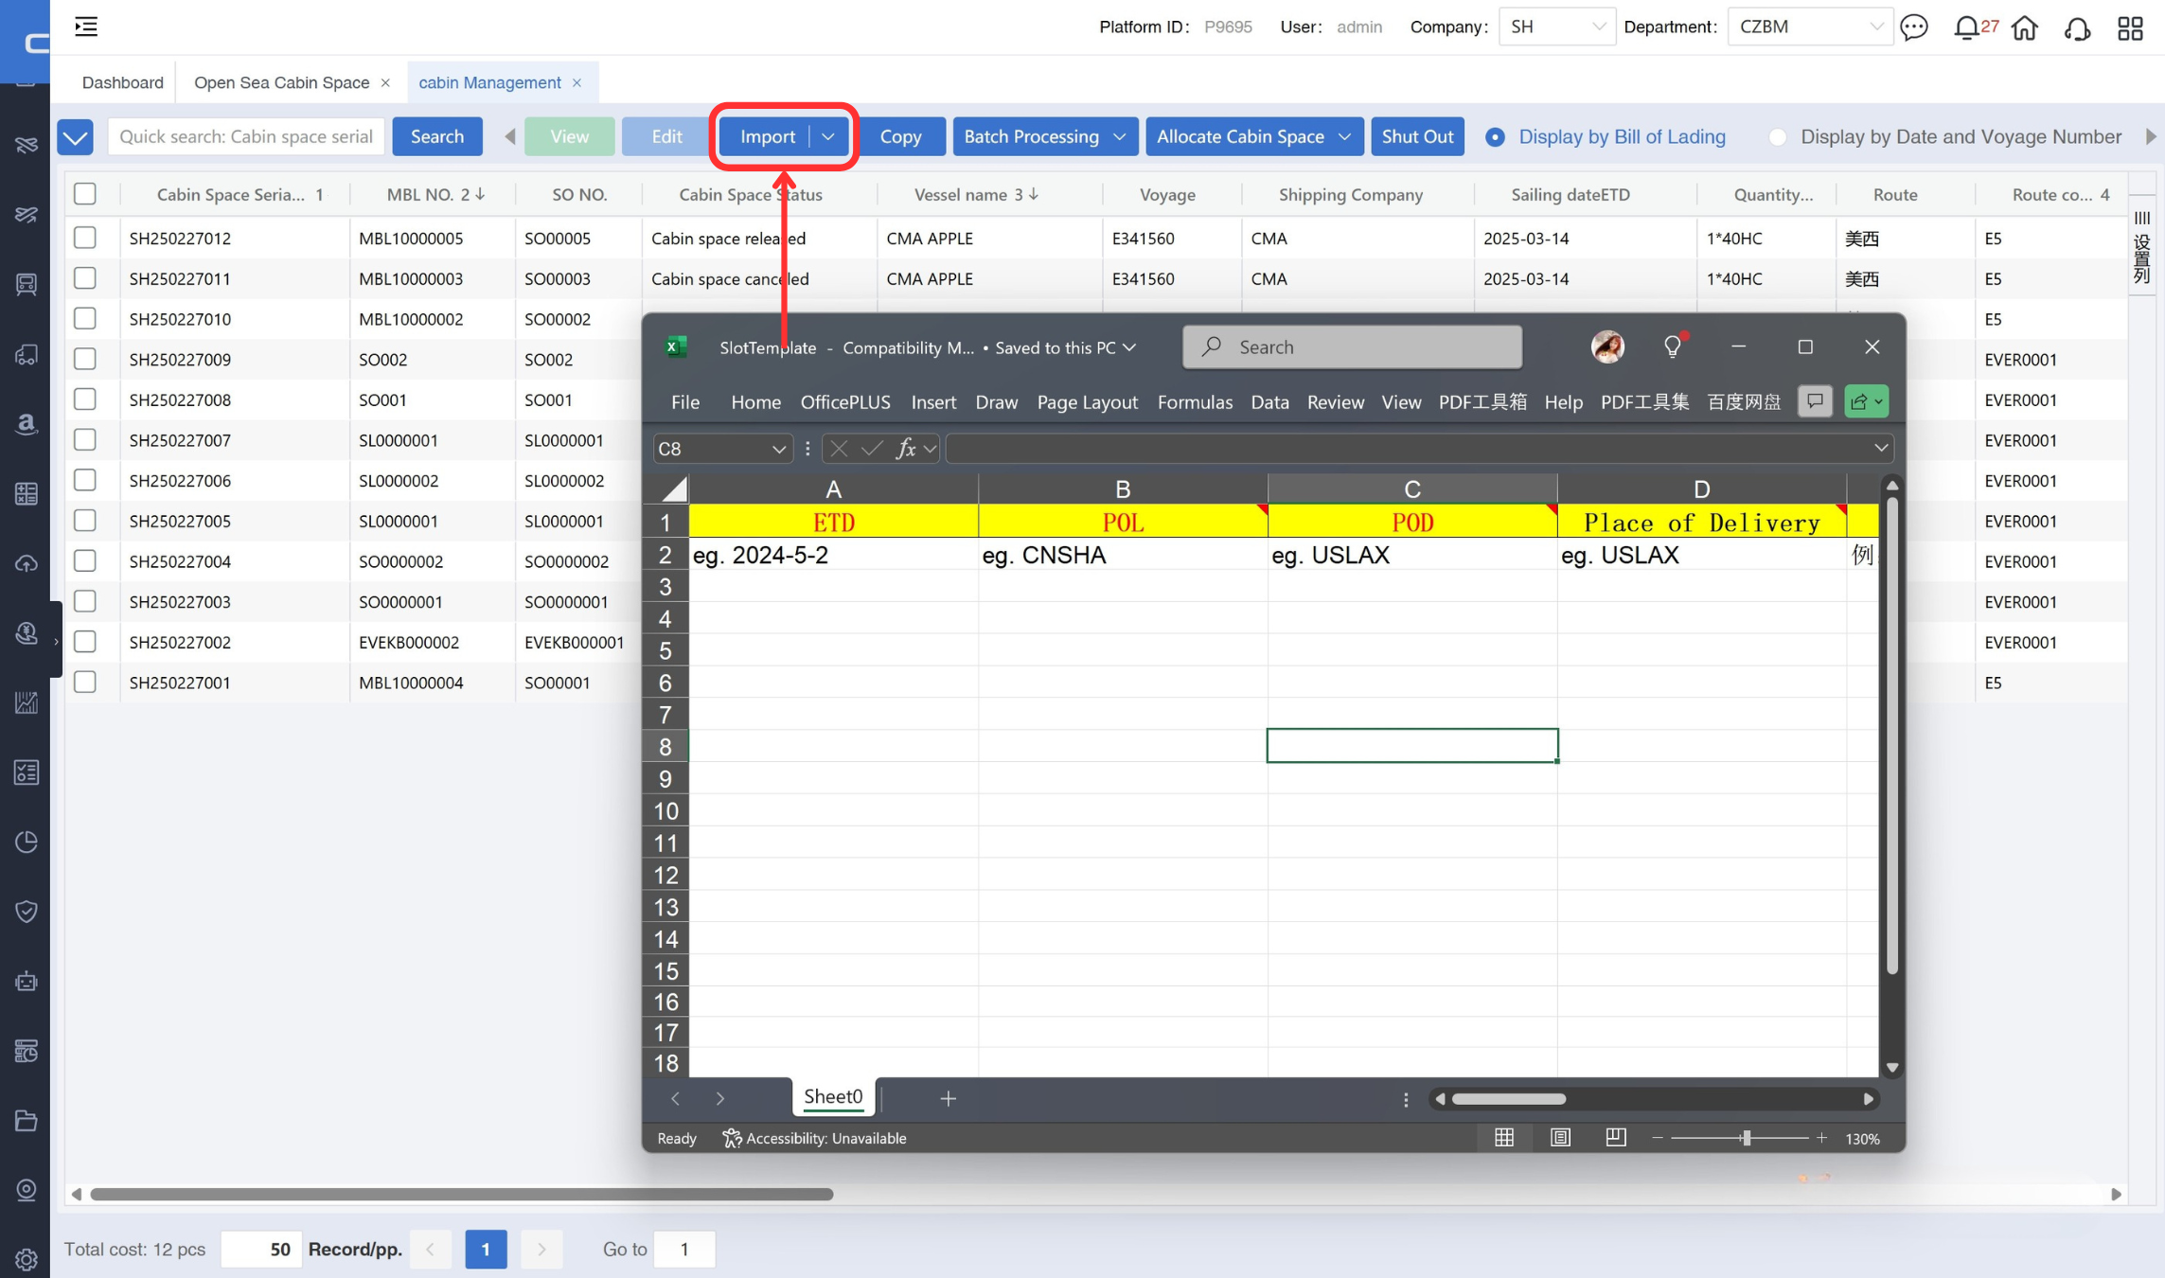Switch to the Dashboard tab
2165x1278 pixels.
pyautogui.click(x=123, y=82)
